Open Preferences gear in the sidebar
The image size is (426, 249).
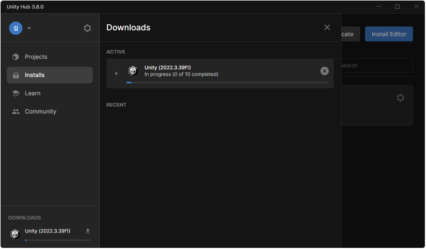tap(87, 28)
